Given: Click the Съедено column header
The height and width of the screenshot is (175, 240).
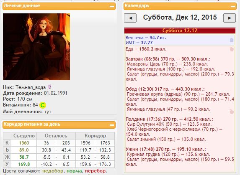Looking at the screenshot, I should coord(24,136).
